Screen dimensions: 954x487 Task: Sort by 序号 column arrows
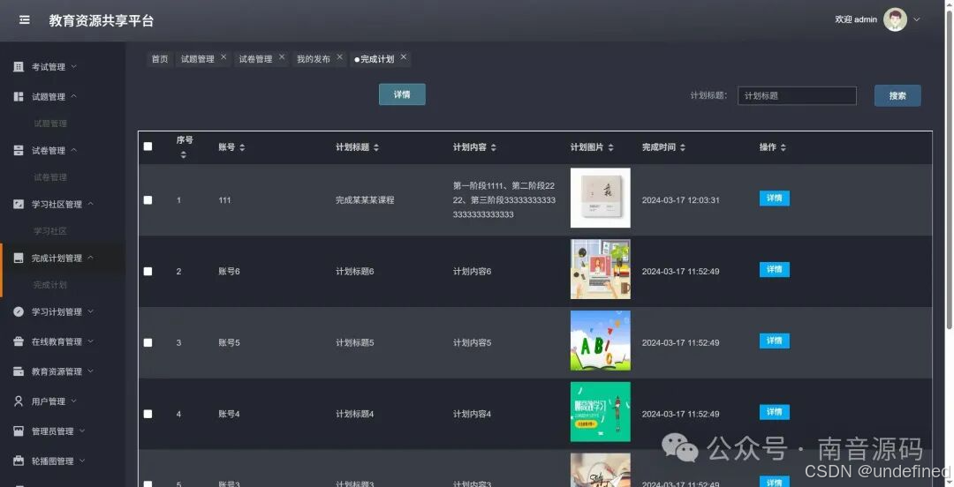(183, 155)
